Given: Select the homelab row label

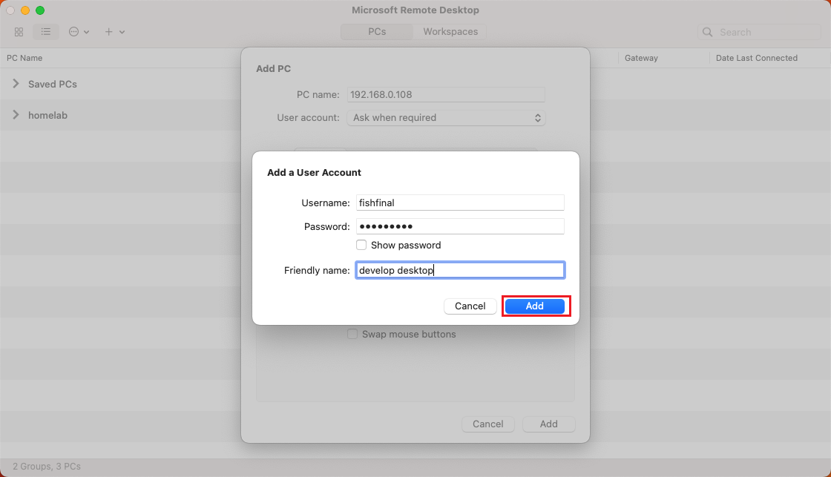Looking at the screenshot, I should coord(47,116).
